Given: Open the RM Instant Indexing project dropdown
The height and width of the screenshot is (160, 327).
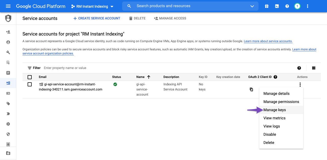Looking at the screenshot, I should (92, 6).
